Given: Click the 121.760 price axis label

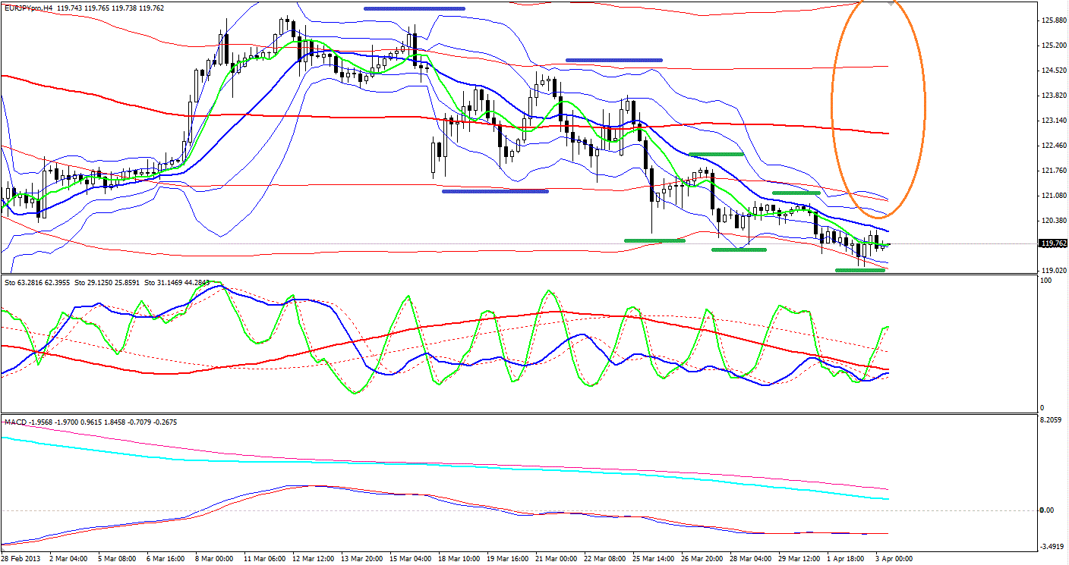Looking at the screenshot, I should (x=1055, y=171).
